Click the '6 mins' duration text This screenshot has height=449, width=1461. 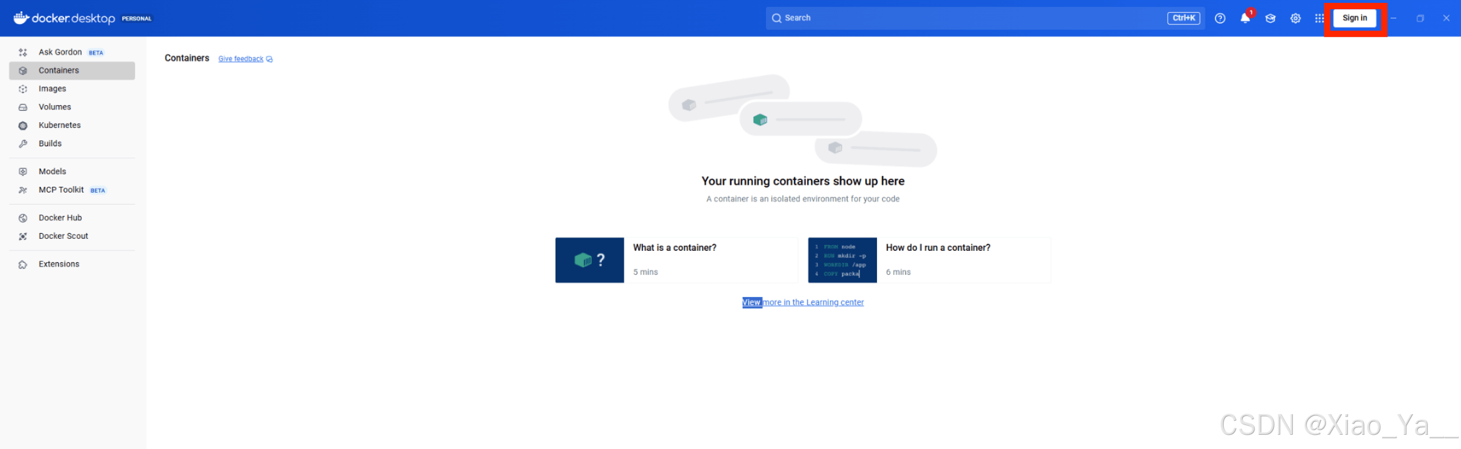pos(898,272)
